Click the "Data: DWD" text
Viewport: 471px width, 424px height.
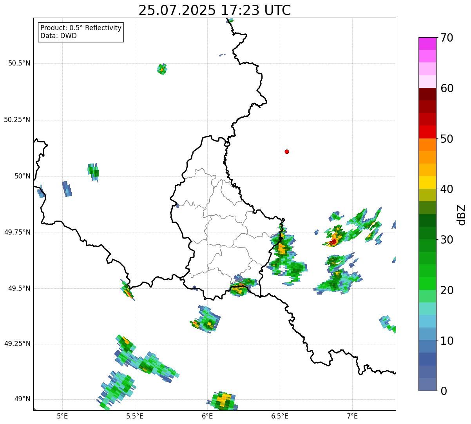[x=58, y=36]
